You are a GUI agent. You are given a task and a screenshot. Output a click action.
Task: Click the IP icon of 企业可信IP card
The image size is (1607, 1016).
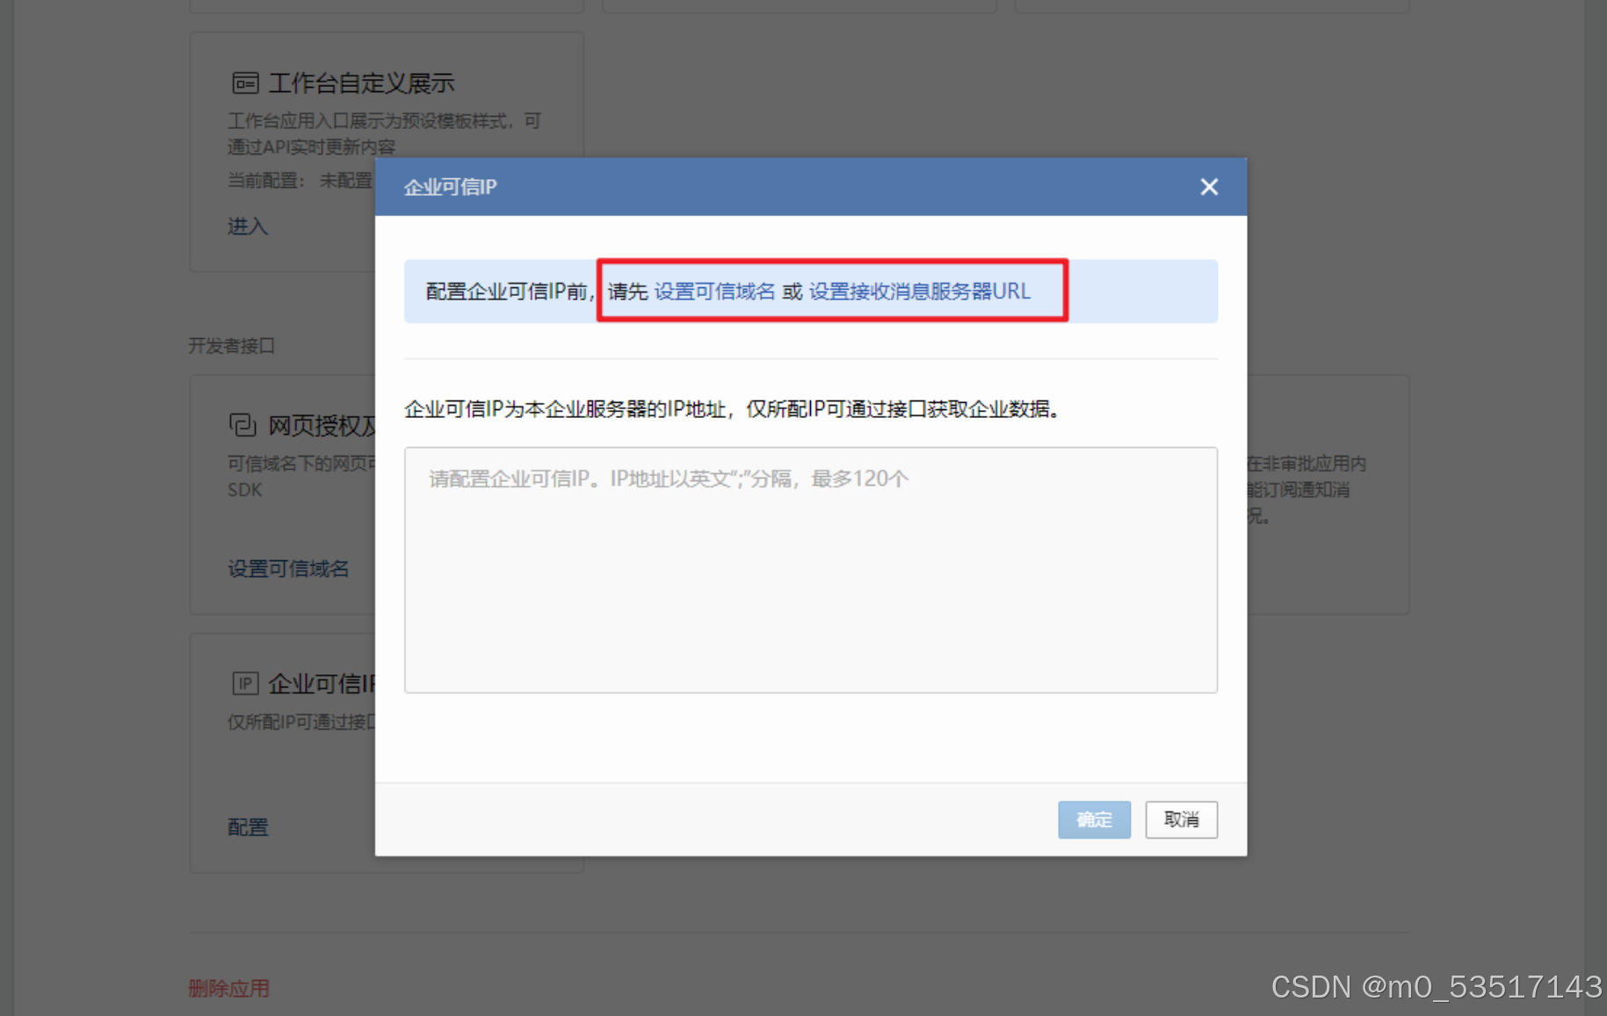point(245,683)
